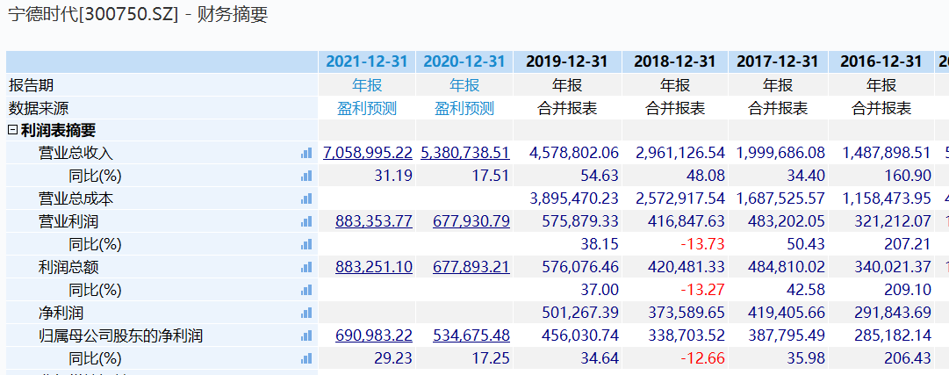Open total profit 677,893.21 link
949x375 pixels.
(x=471, y=267)
